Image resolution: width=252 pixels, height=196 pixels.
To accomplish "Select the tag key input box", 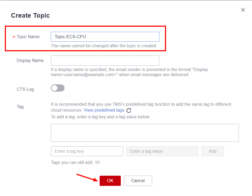I will [x=87, y=151].
